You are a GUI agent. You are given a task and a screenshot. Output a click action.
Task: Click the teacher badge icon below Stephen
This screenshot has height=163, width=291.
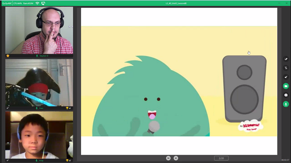pos(8,56)
